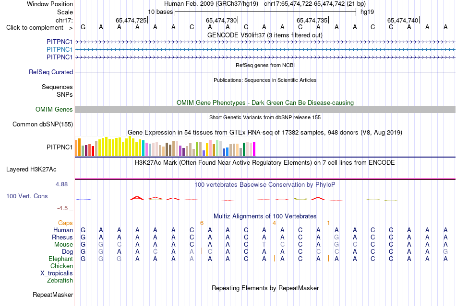Screen dimensions: 456x306
Task: Click the pink H3K27Ac signal line
Action: pyautogui.click(x=265, y=179)
